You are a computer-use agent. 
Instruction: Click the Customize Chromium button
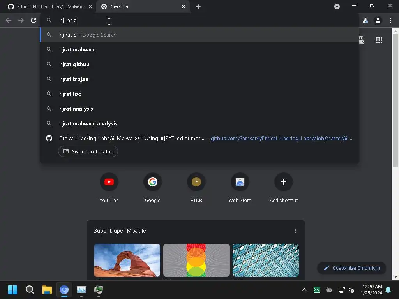click(x=352, y=268)
